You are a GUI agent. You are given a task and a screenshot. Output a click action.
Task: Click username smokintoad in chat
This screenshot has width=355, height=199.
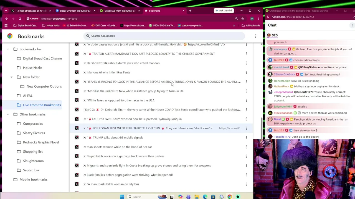(282, 67)
